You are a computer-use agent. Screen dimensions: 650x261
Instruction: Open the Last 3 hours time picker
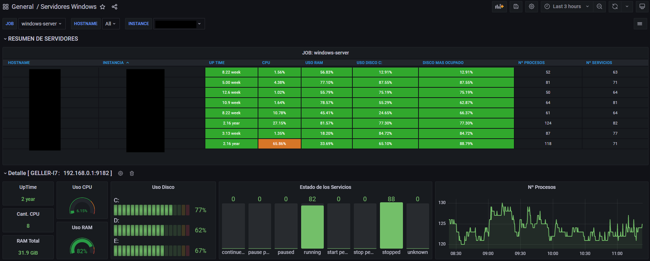[567, 6]
